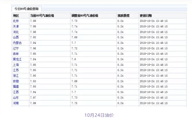Open the 河北 region link
Image resolution: width=192 pixels, height=120 pixels.
(x=16, y=32)
